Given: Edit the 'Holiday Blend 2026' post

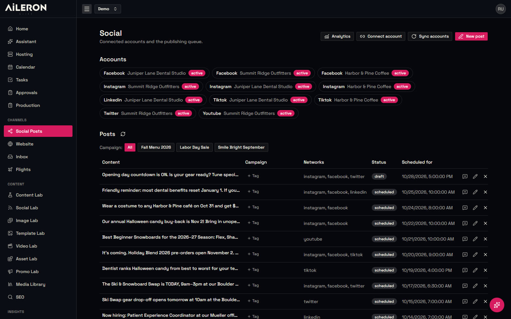Looking at the screenshot, I should click(x=475, y=255).
